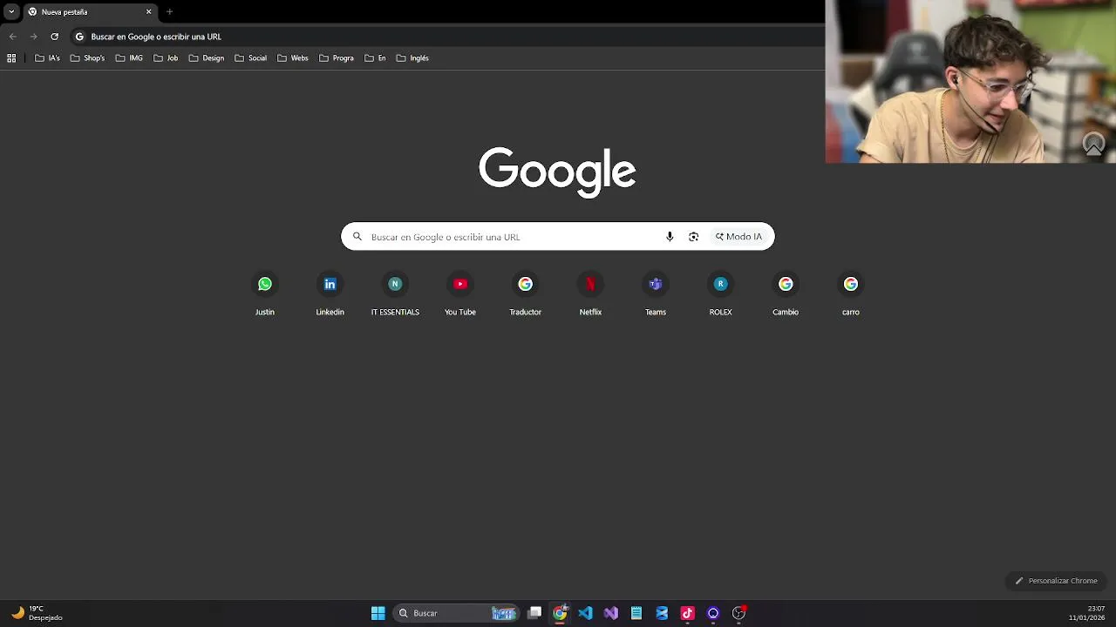The image size is (1116, 627).
Task: Open the Netflix shortcut
Action: 590,293
